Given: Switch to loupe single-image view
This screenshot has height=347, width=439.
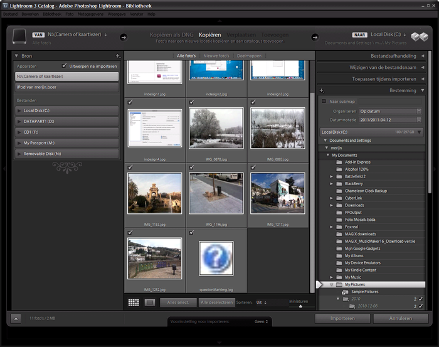Looking at the screenshot, I should tap(150, 302).
